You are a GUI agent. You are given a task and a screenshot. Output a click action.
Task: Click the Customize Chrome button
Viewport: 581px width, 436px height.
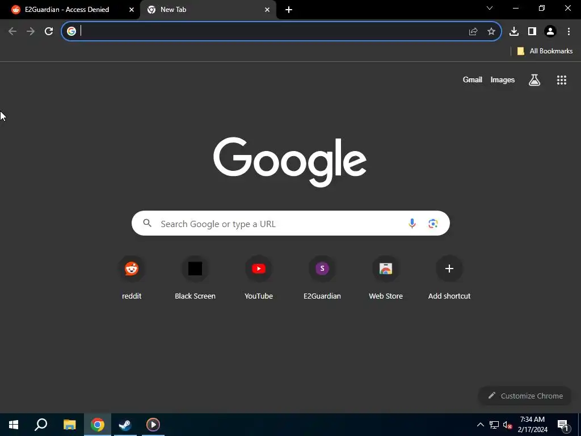[525, 396]
